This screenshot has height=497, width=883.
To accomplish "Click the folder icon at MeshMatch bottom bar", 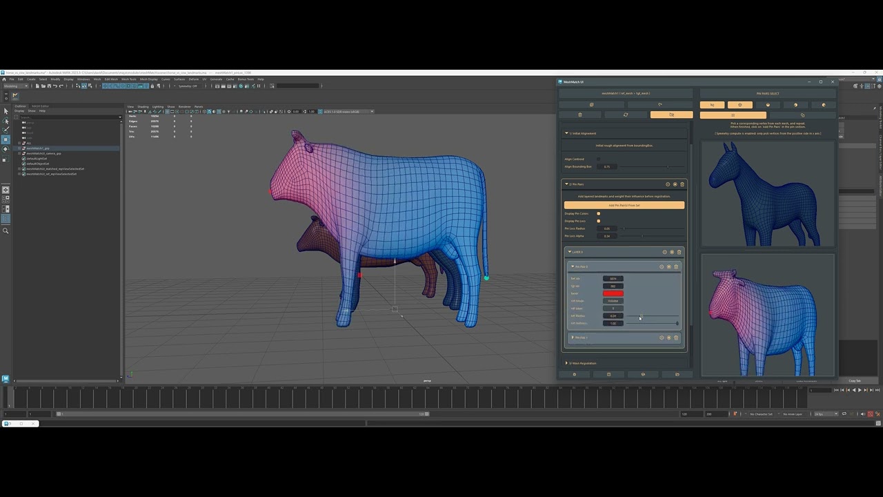I will pyautogui.click(x=677, y=374).
